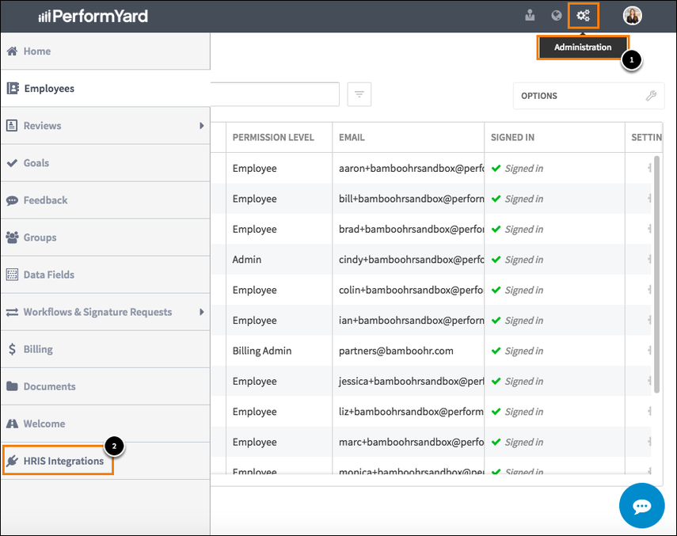
Task: Click the colin+bamboohrsandbox email cell
Action: (x=409, y=290)
